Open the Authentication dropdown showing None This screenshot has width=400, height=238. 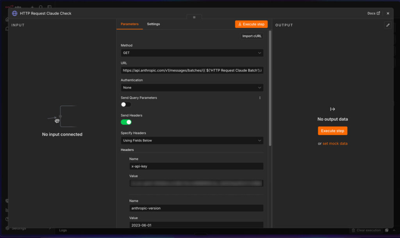click(192, 88)
